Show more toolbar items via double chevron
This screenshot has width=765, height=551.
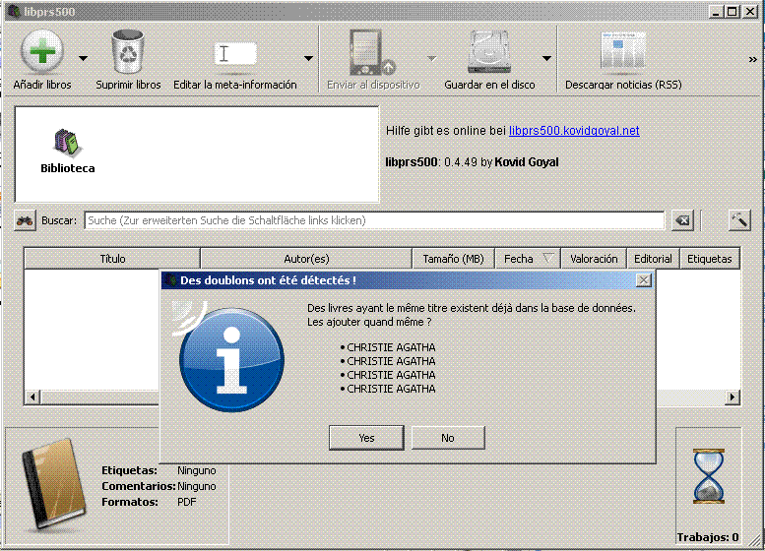click(753, 59)
